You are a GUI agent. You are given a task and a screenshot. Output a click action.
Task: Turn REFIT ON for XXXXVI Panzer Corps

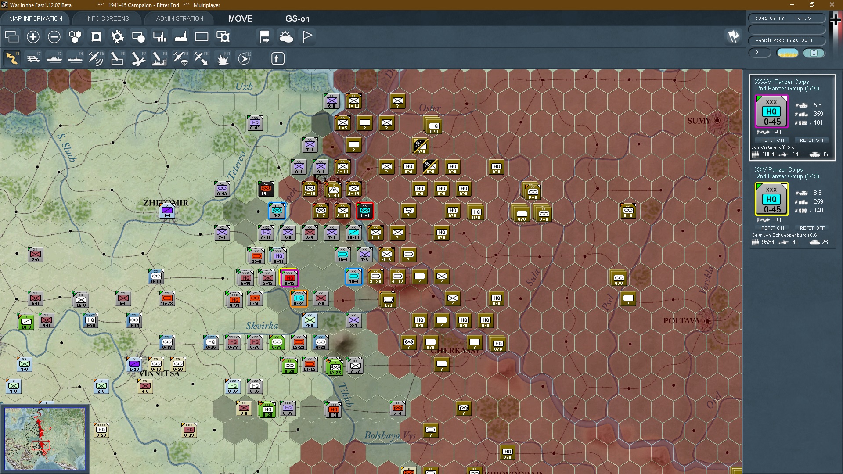click(772, 140)
